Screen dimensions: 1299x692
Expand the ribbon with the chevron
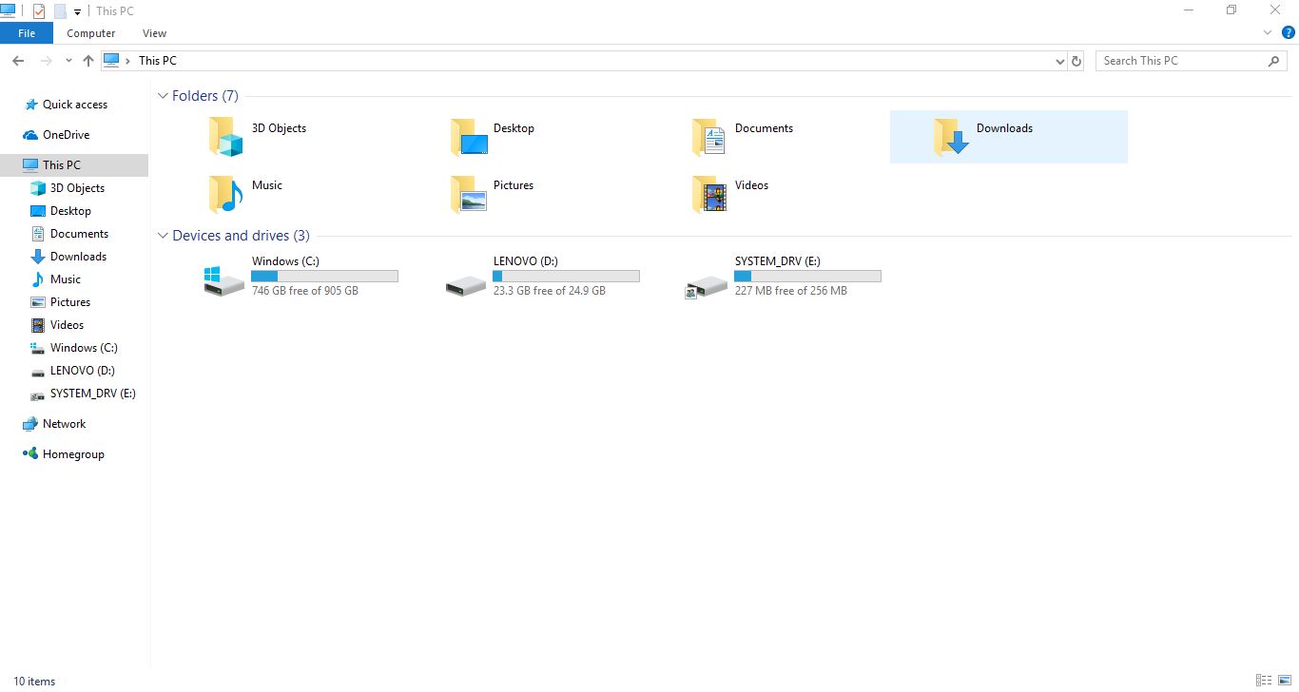(1268, 32)
